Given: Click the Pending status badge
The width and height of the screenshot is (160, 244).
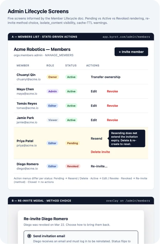Looking at the screenshot, I should [x=73, y=143].
